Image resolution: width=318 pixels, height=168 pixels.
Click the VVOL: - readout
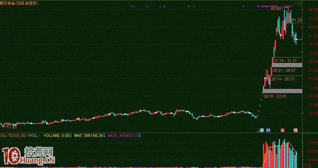point(34,136)
